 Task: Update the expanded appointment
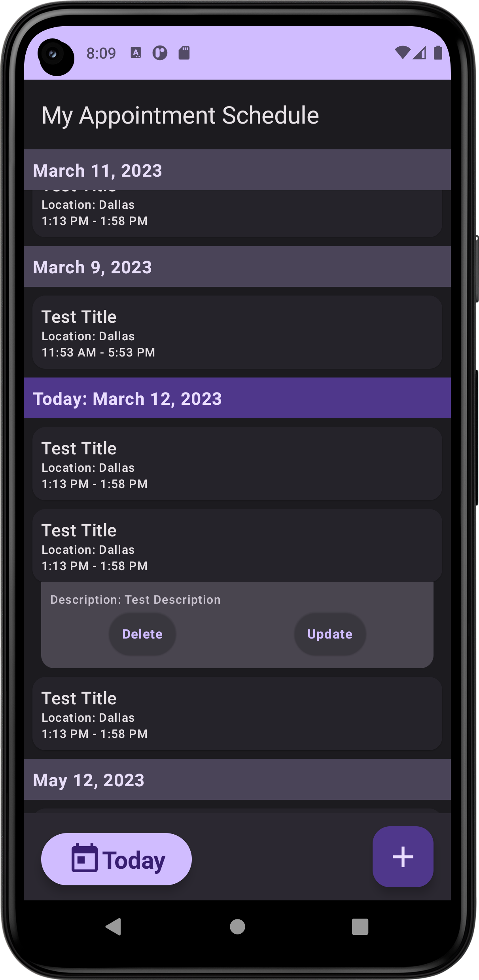pos(329,634)
